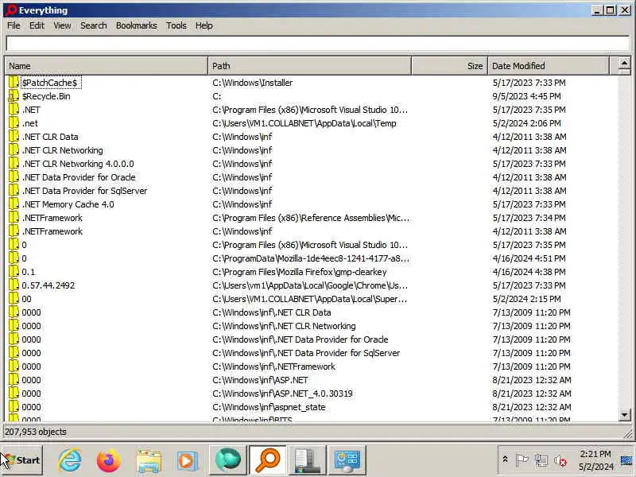The height and width of the screenshot is (477, 636).
Task: Select the .NET CLR Networking folder icon
Action: (x=14, y=150)
